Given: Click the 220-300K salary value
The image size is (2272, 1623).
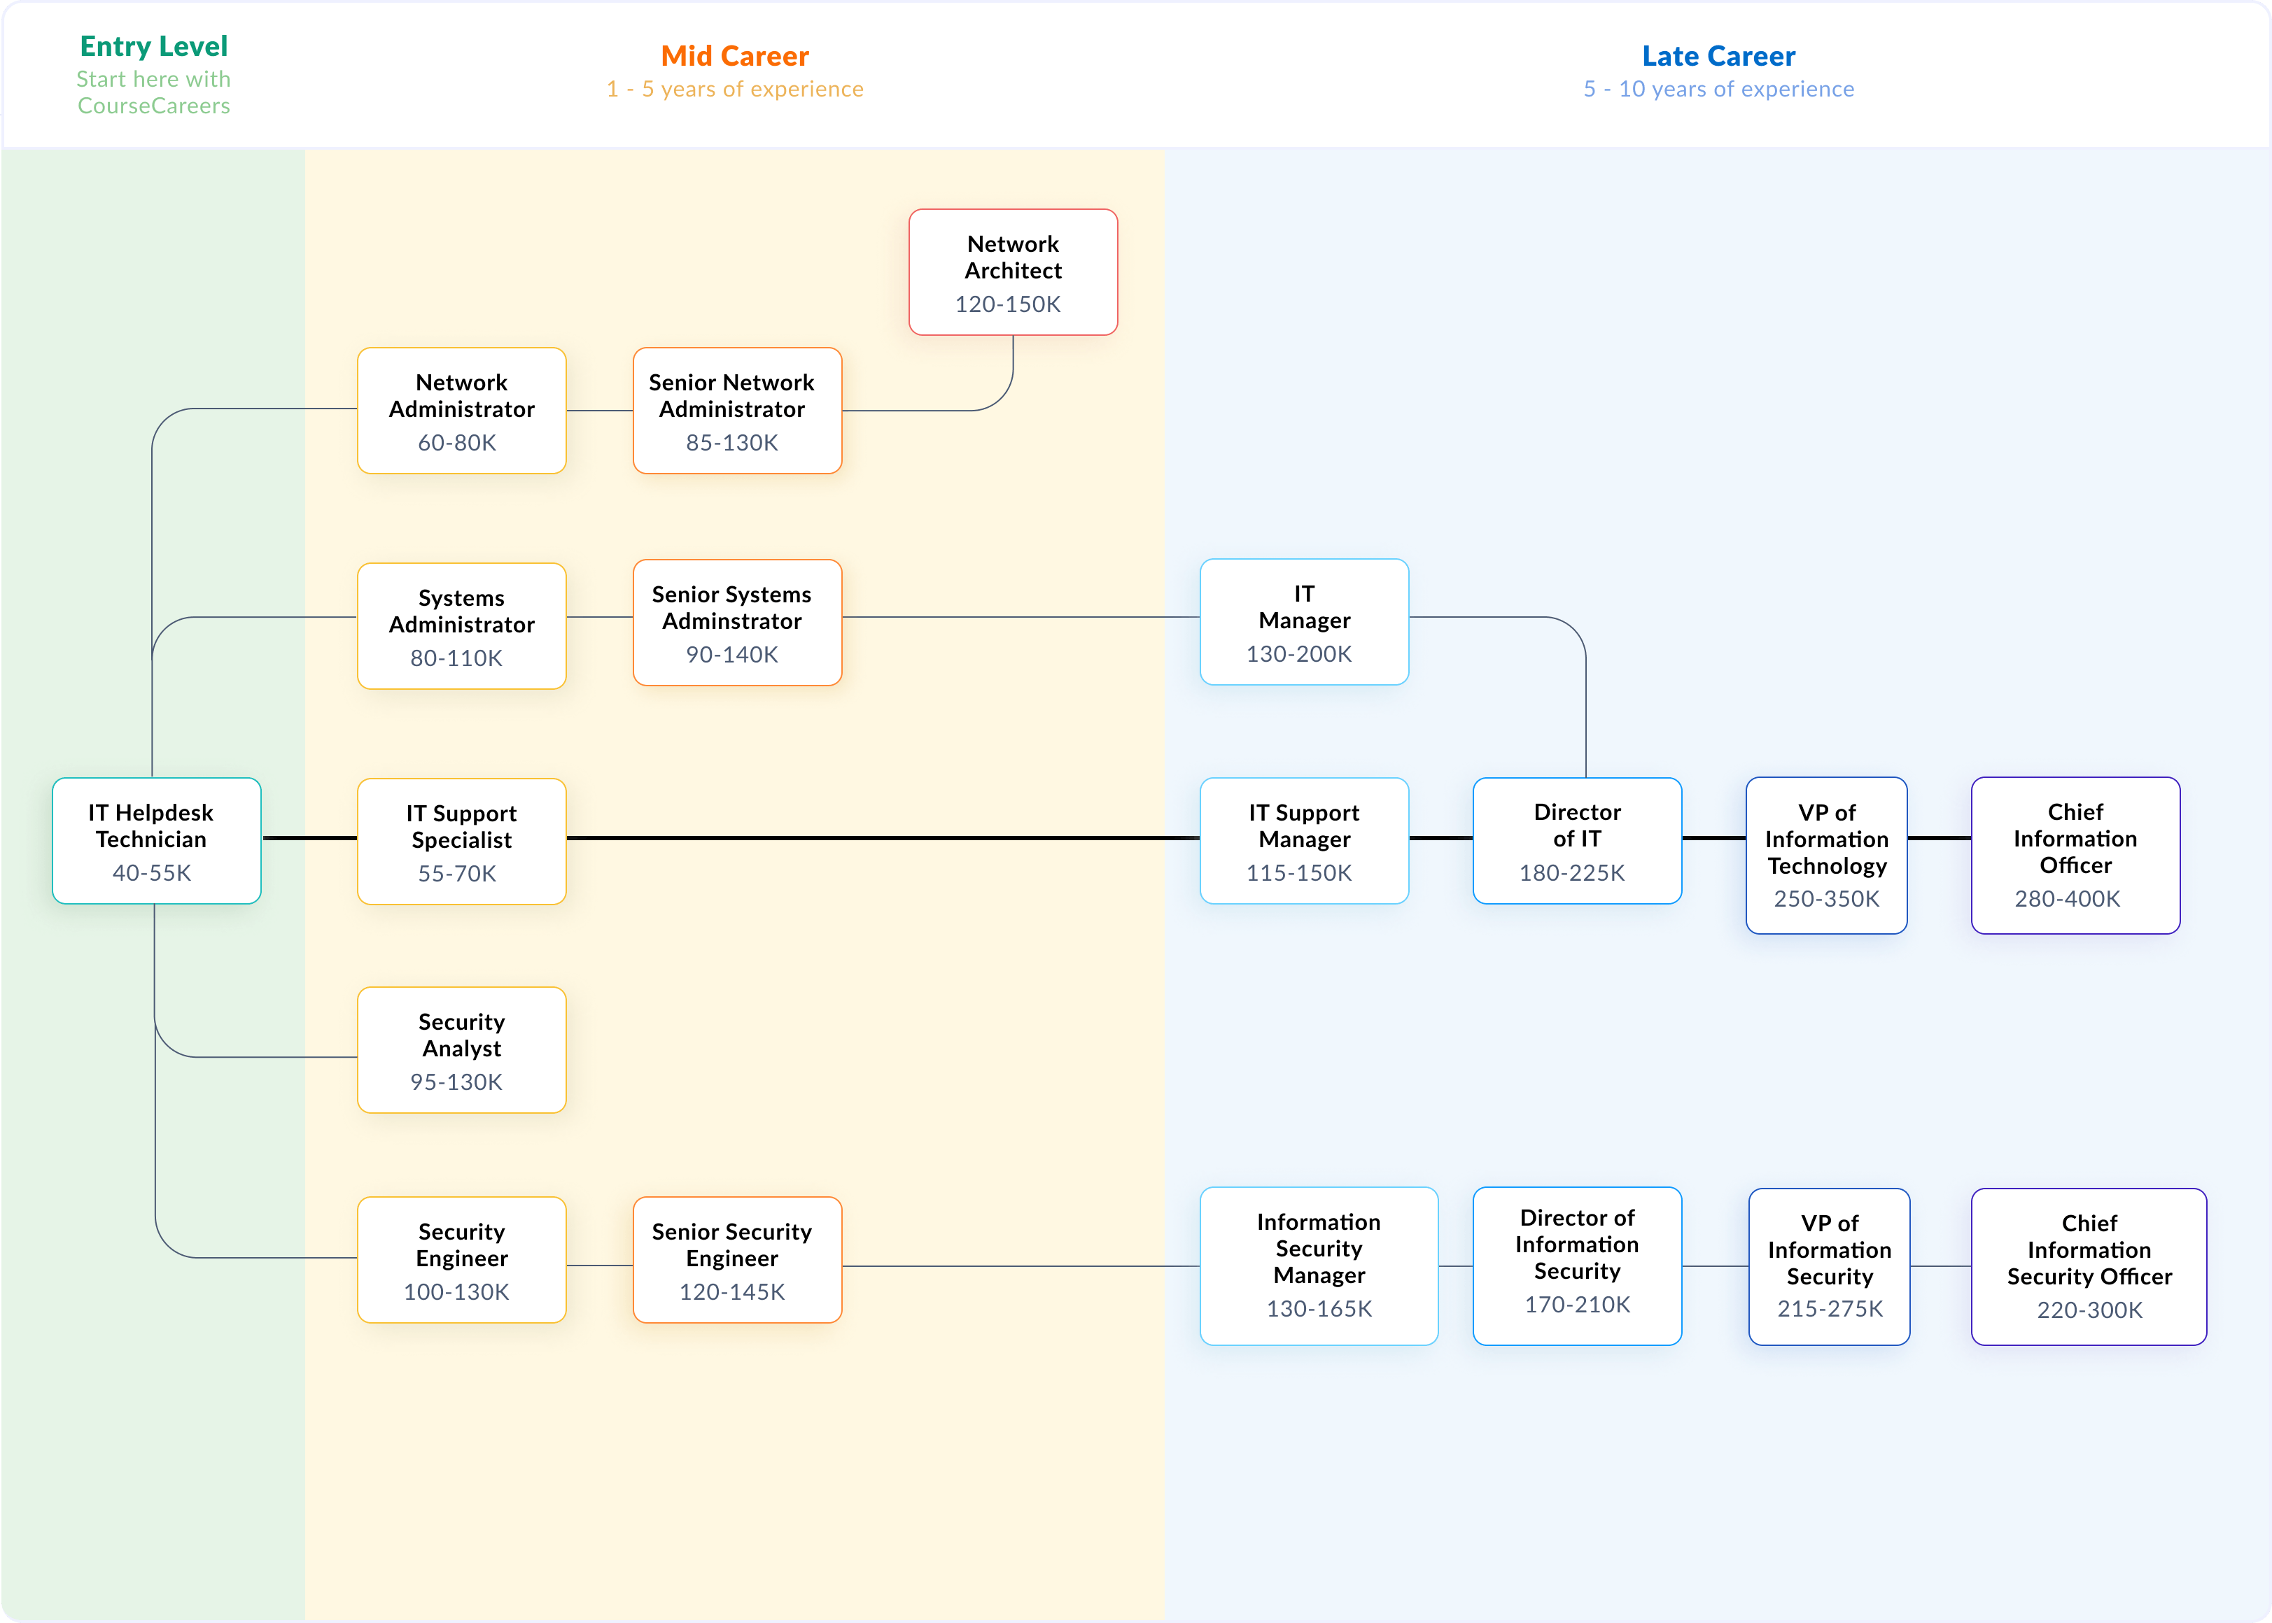Looking at the screenshot, I should pyautogui.click(x=2089, y=1309).
